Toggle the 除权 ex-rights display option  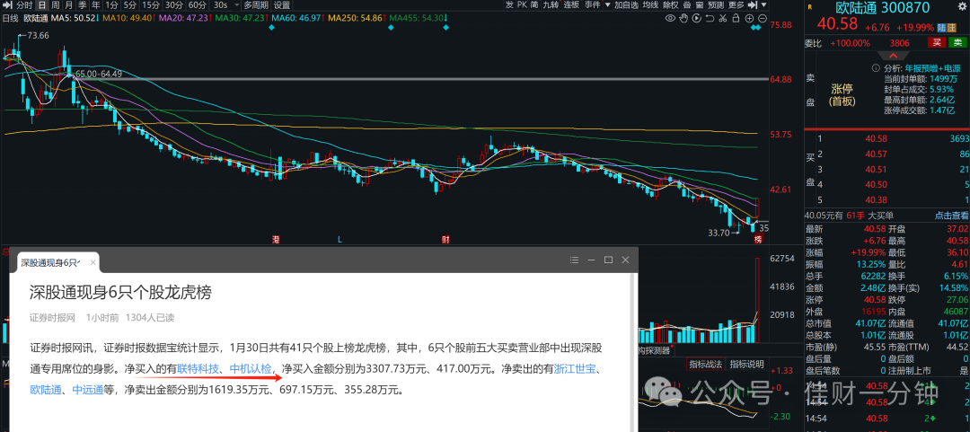(671, 5)
